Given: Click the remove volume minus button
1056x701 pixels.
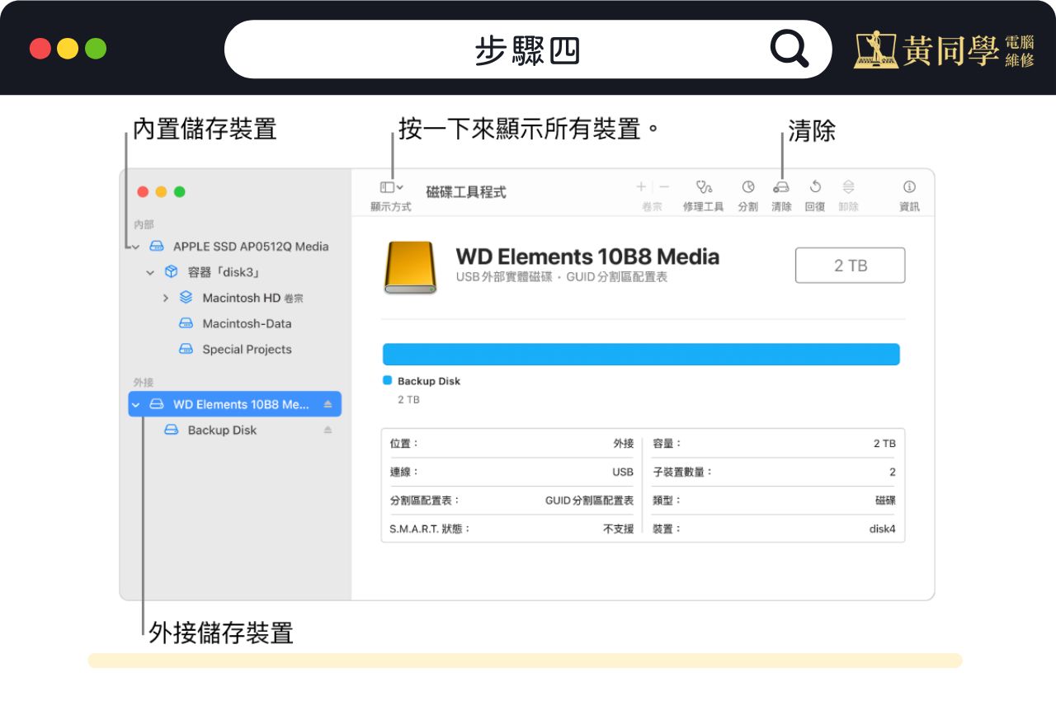Looking at the screenshot, I should coord(664,187).
